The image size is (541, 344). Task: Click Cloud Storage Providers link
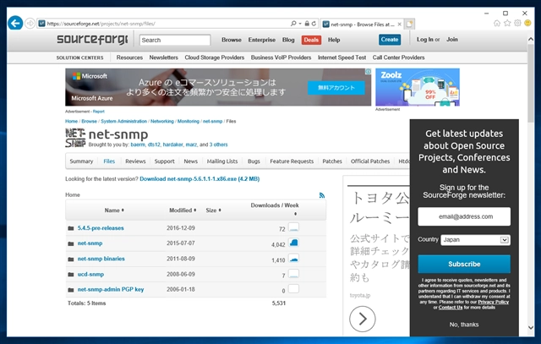(214, 57)
